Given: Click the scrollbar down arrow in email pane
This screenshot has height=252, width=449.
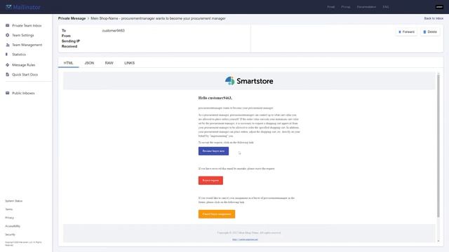Looking at the screenshot, I should pos(438,241).
